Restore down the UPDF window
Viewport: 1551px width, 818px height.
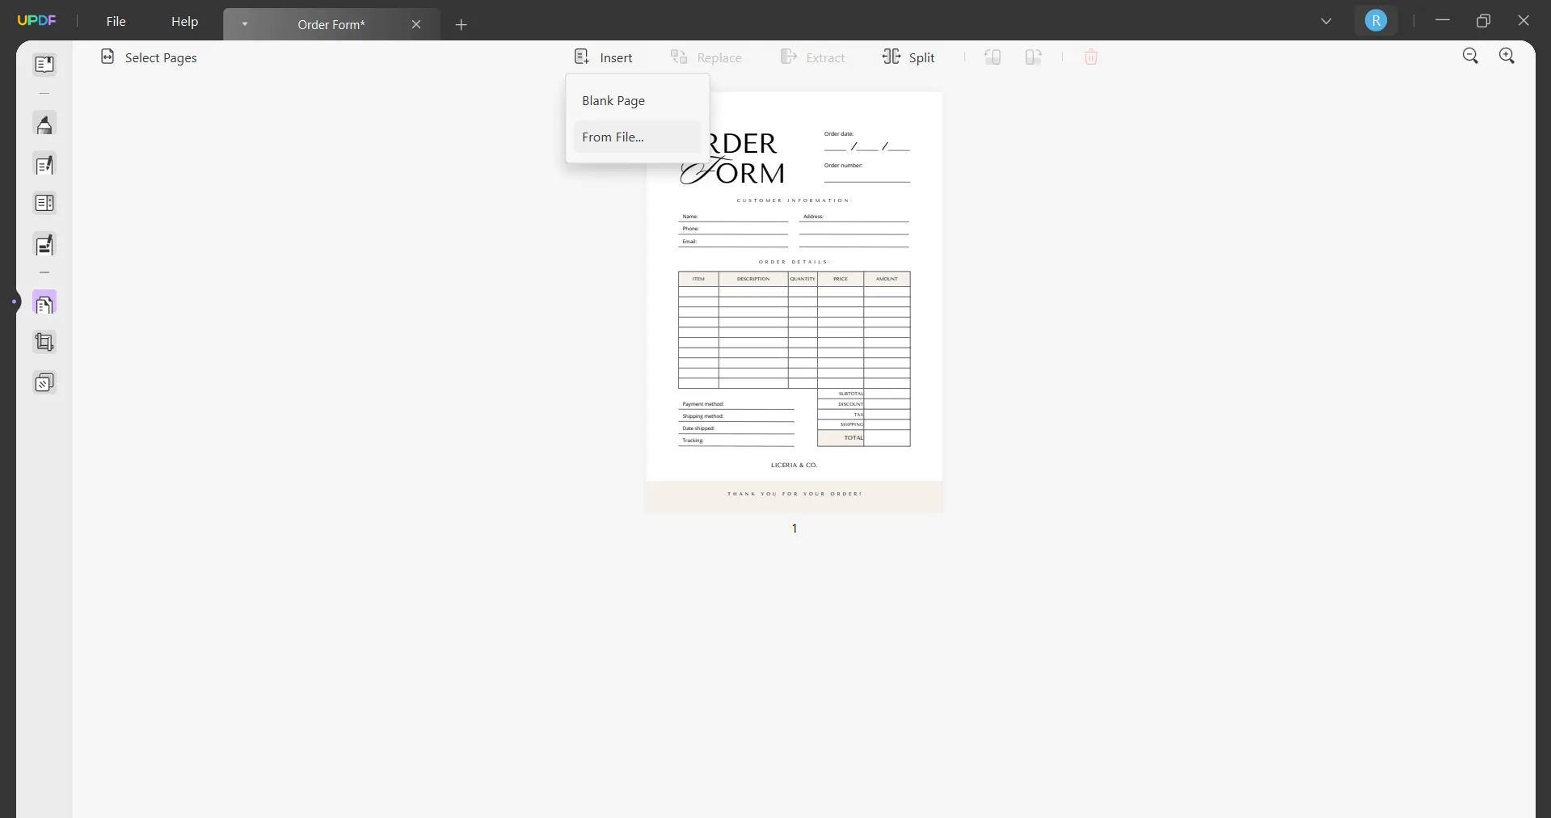click(1483, 21)
